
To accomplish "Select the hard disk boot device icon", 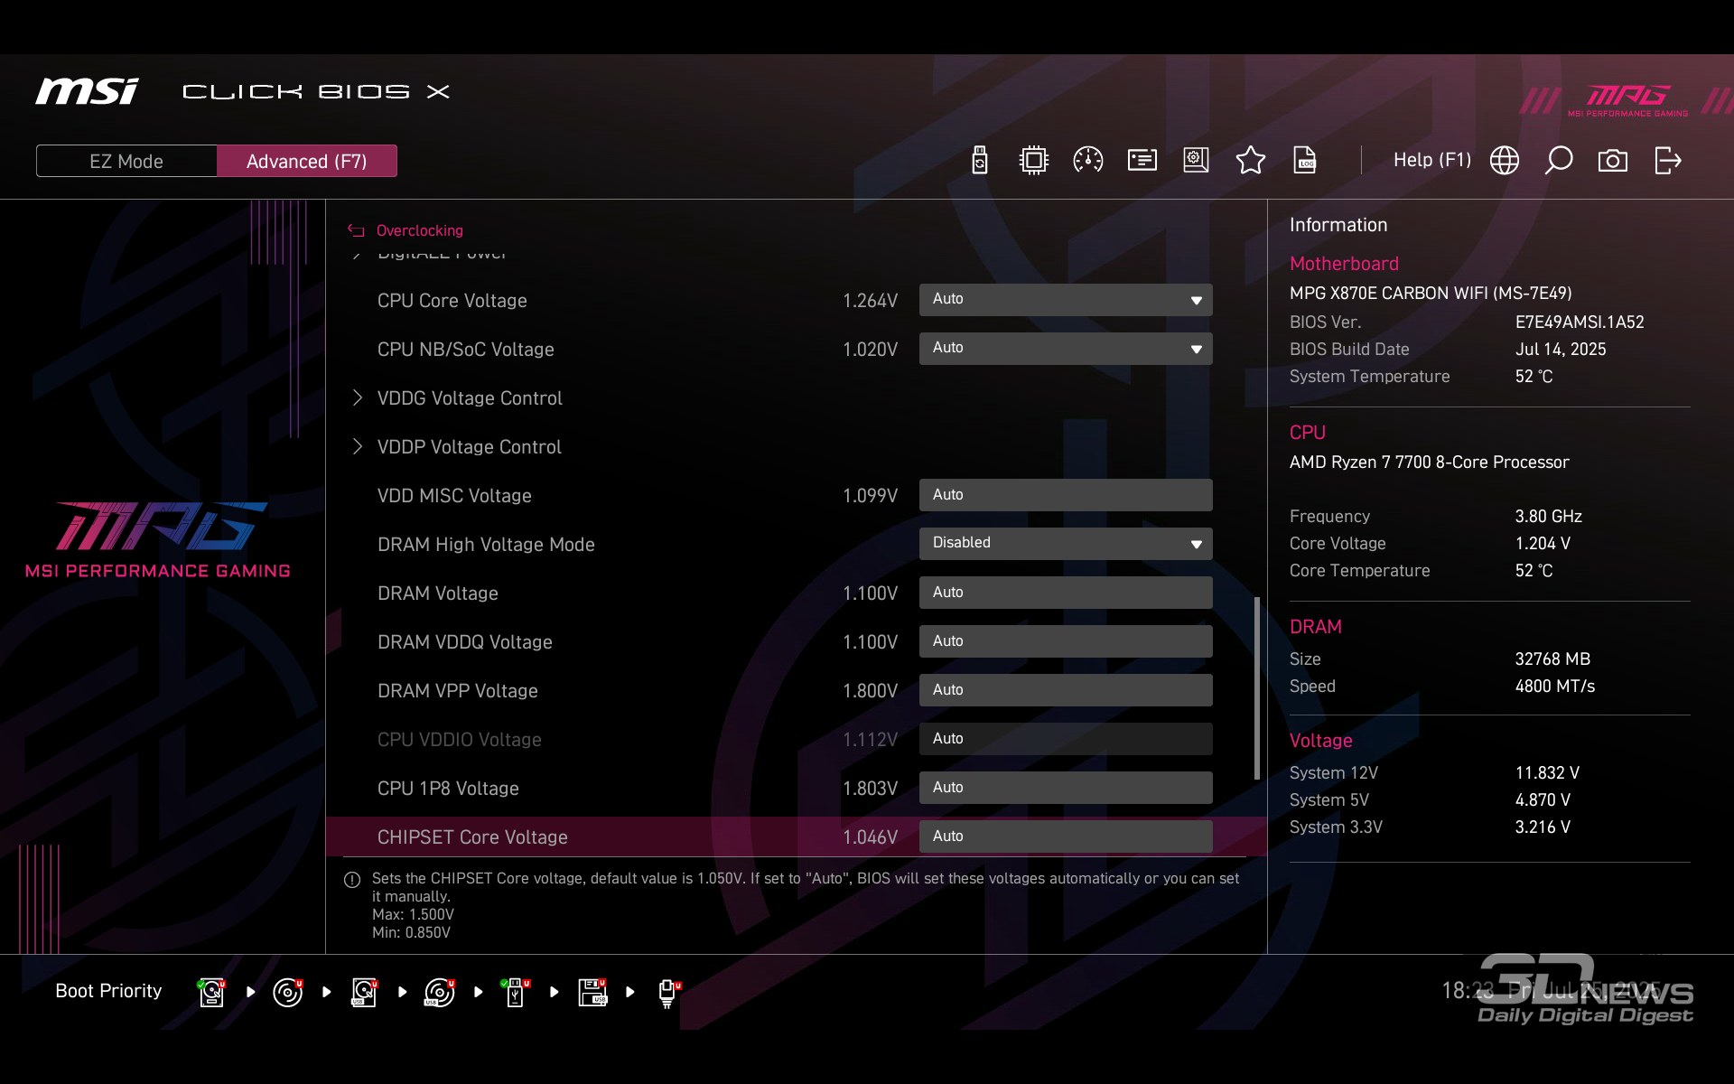I will tap(212, 992).
